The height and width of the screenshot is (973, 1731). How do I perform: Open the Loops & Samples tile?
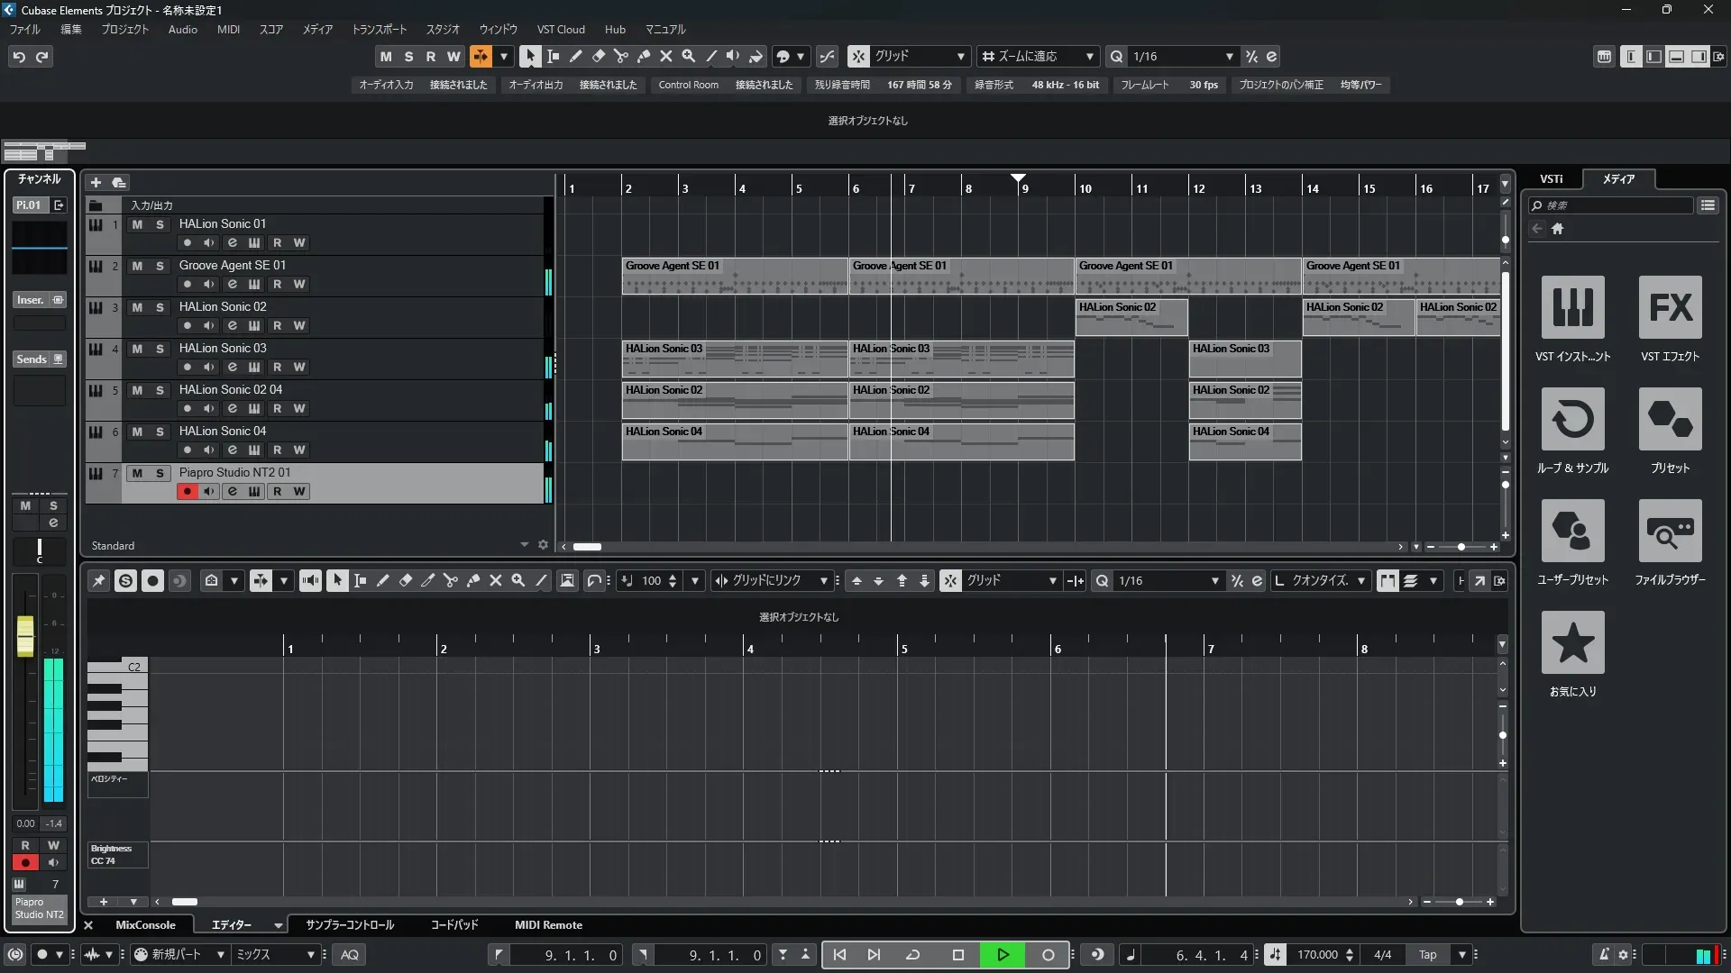click(1572, 419)
